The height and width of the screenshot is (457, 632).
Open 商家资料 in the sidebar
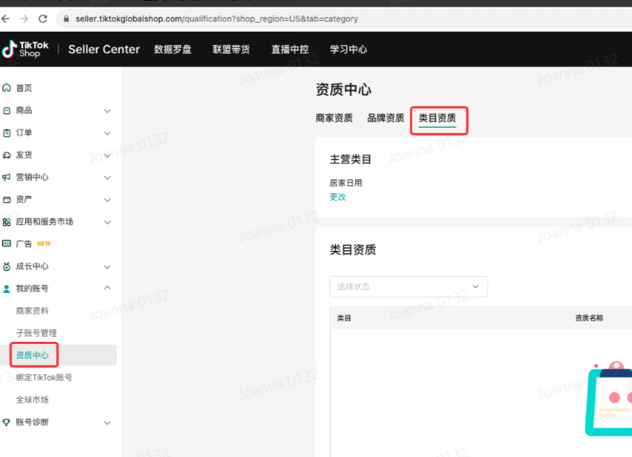point(32,311)
